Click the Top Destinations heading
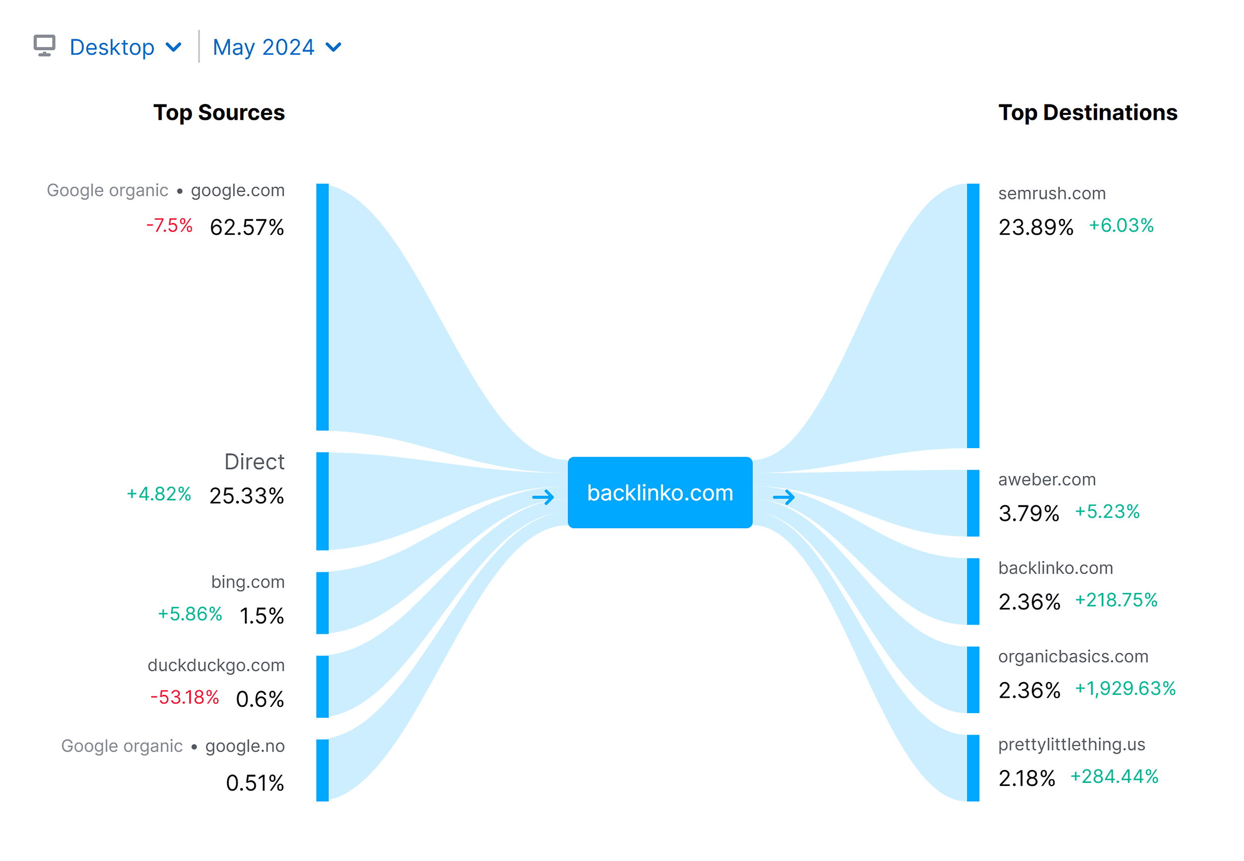Viewport: 1244px width, 861px height. click(x=1087, y=113)
